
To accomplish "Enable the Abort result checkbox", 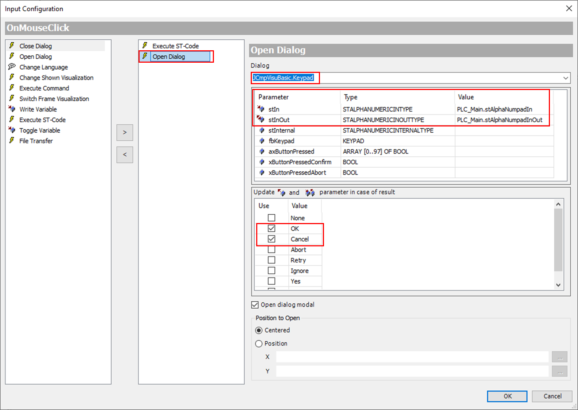I will coord(272,250).
